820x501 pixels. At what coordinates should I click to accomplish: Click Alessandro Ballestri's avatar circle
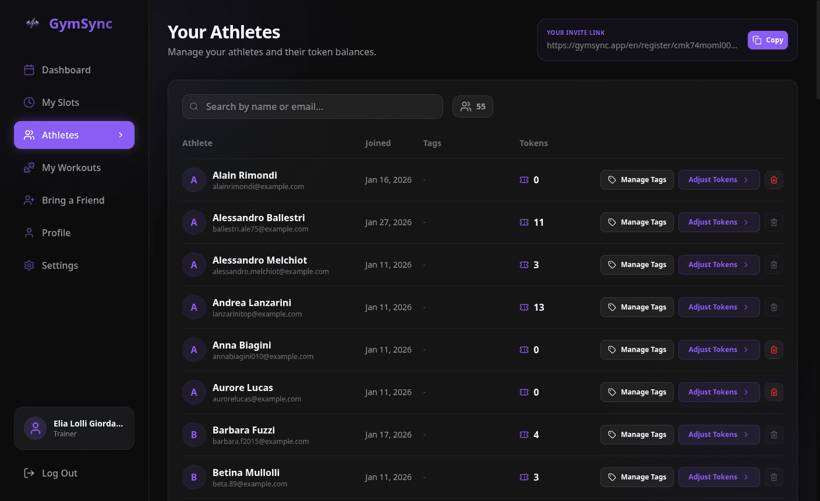click(x=194, y=222)
